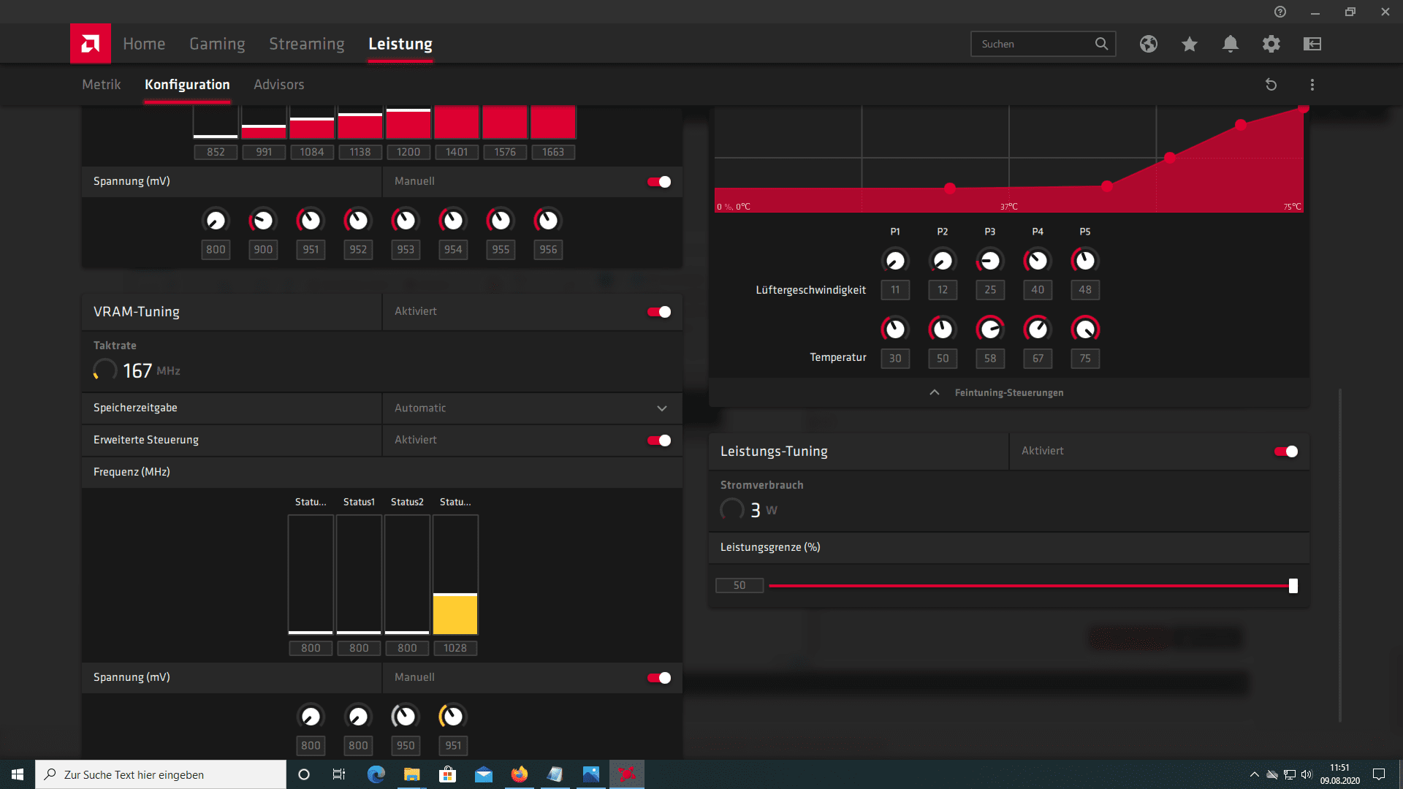Open settings gear icon
Image resolution: width=1403 pixels, height=789 pixels.
click(1271, 44)
